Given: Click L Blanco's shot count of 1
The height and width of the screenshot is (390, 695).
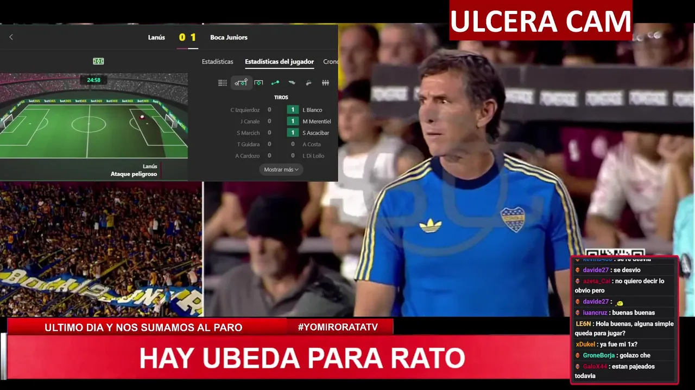Looking at the screenshot, I should [293, 110].
